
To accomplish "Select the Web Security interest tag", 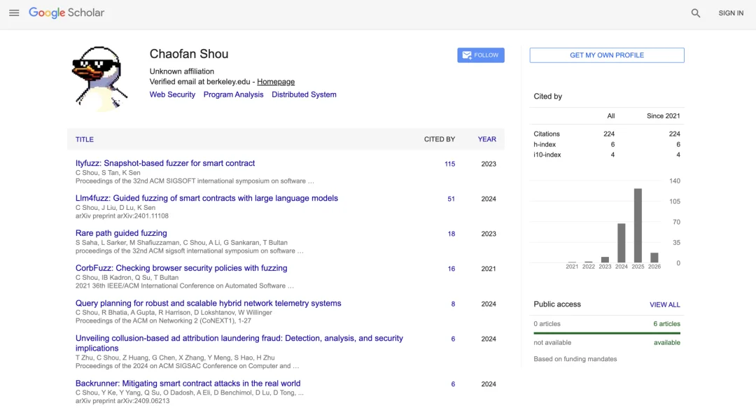I will [172, 94].
